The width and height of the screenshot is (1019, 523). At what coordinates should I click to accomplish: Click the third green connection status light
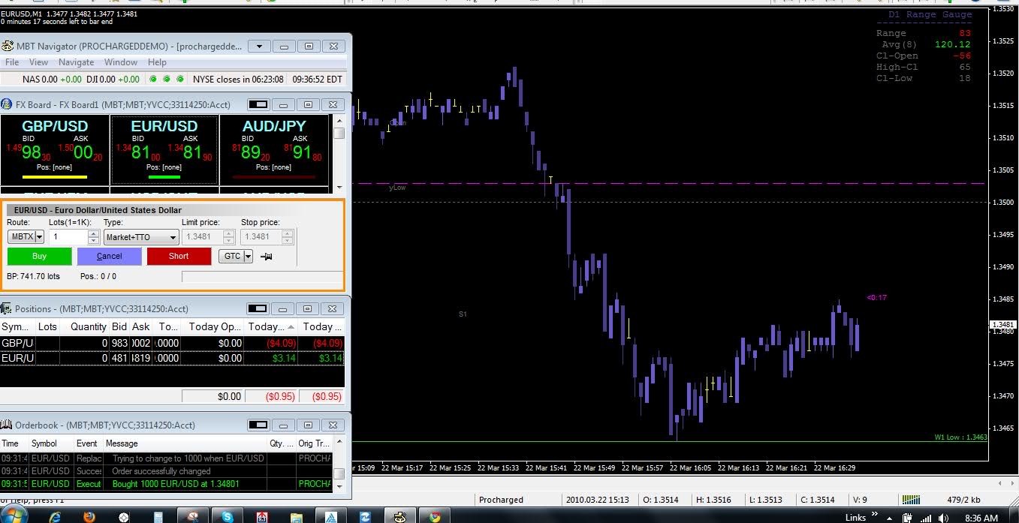click(x=179, y=79)
